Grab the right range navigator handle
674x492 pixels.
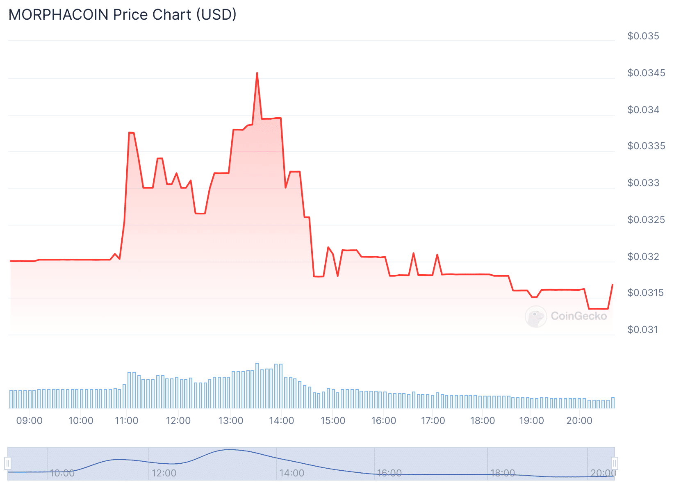point(615,464)
